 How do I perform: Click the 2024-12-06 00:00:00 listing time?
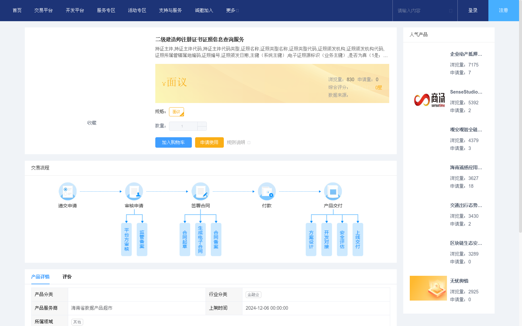267,308
